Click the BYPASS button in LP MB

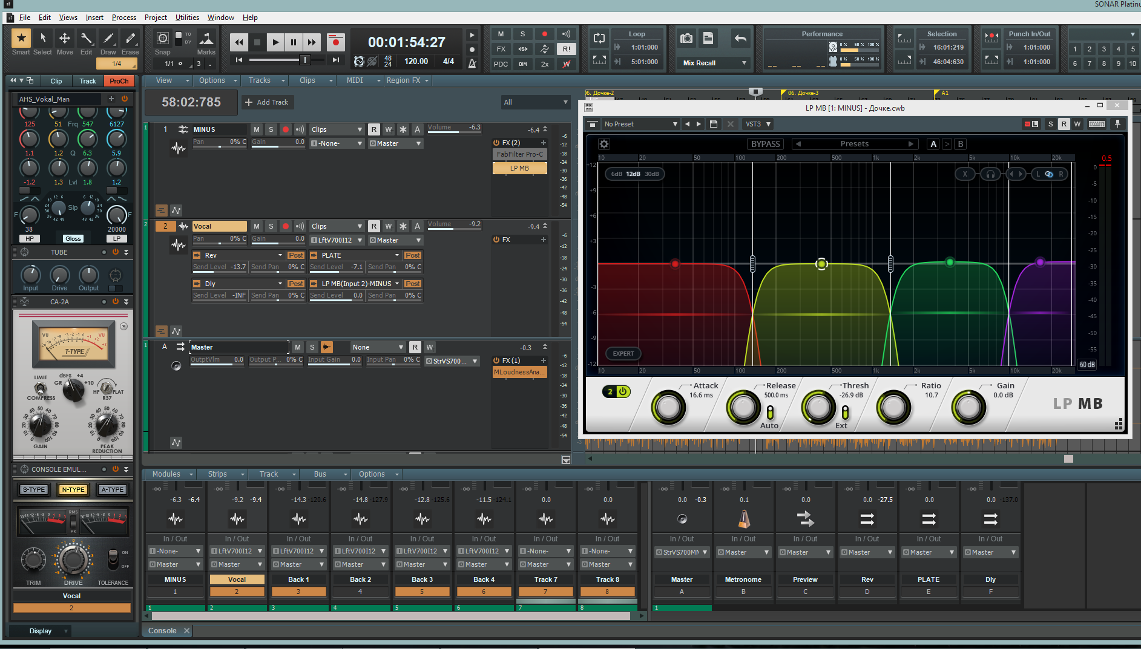pos(765,144)
